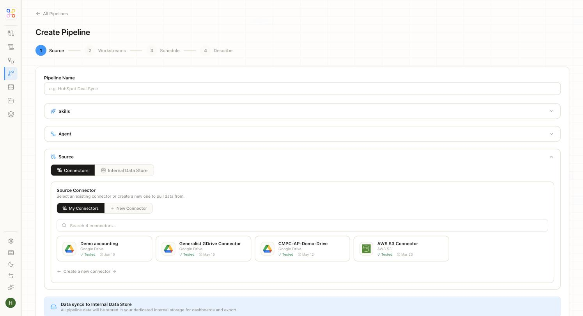Open the data store database icon in the sidebar

pos(11,87)
